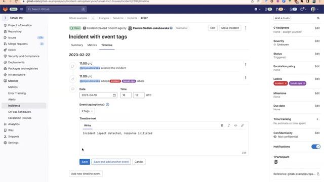Screen dimensions: 324x182
Task: Open the to-do list icon in header
Action: click(x=293, y=9)
